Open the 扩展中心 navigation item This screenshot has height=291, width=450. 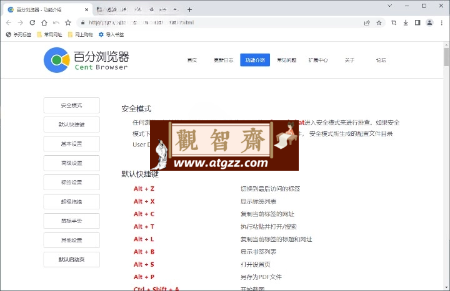(x=318, y=60)
